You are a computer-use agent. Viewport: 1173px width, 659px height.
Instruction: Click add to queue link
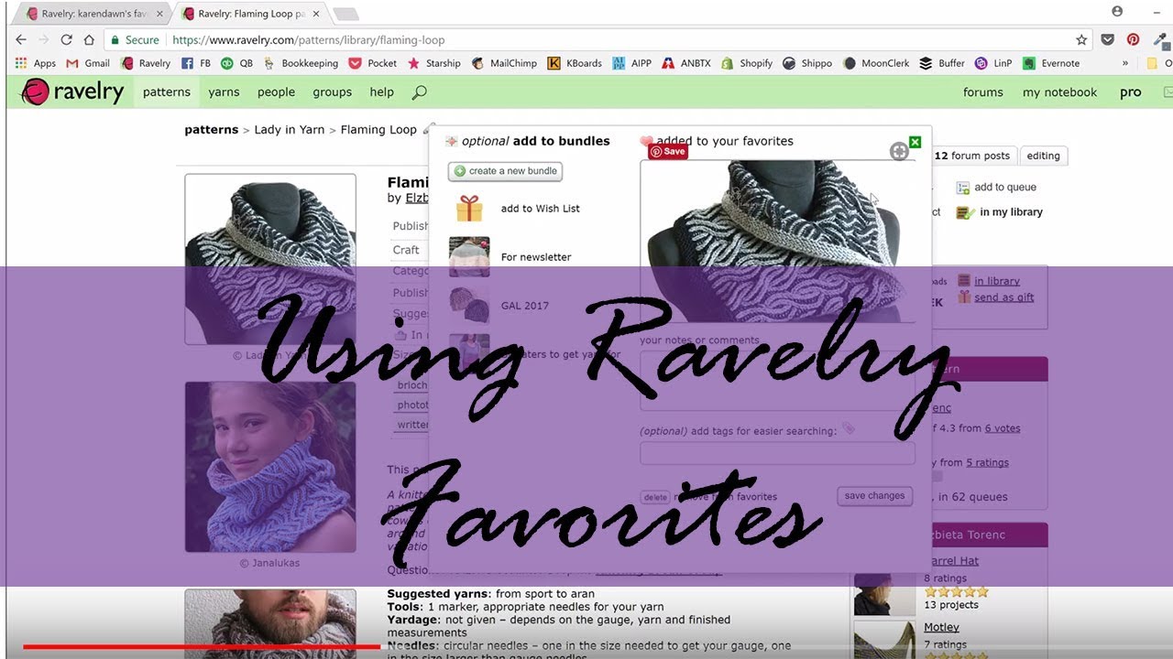pyautogui.click(x=996, y=187)
